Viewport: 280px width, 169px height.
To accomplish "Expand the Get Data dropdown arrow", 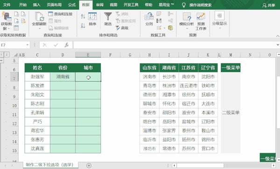I will (9, 29).
